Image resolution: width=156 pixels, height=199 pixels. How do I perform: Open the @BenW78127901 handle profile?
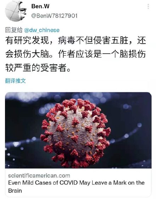point(54,16)
